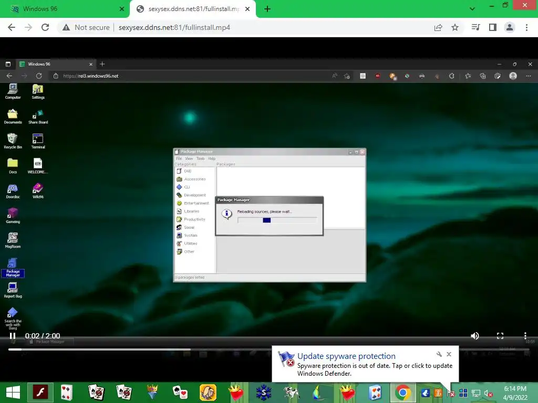Click Update spyware protection notification title
Viewport: 538px width, 403px height.
pos(346,356)
